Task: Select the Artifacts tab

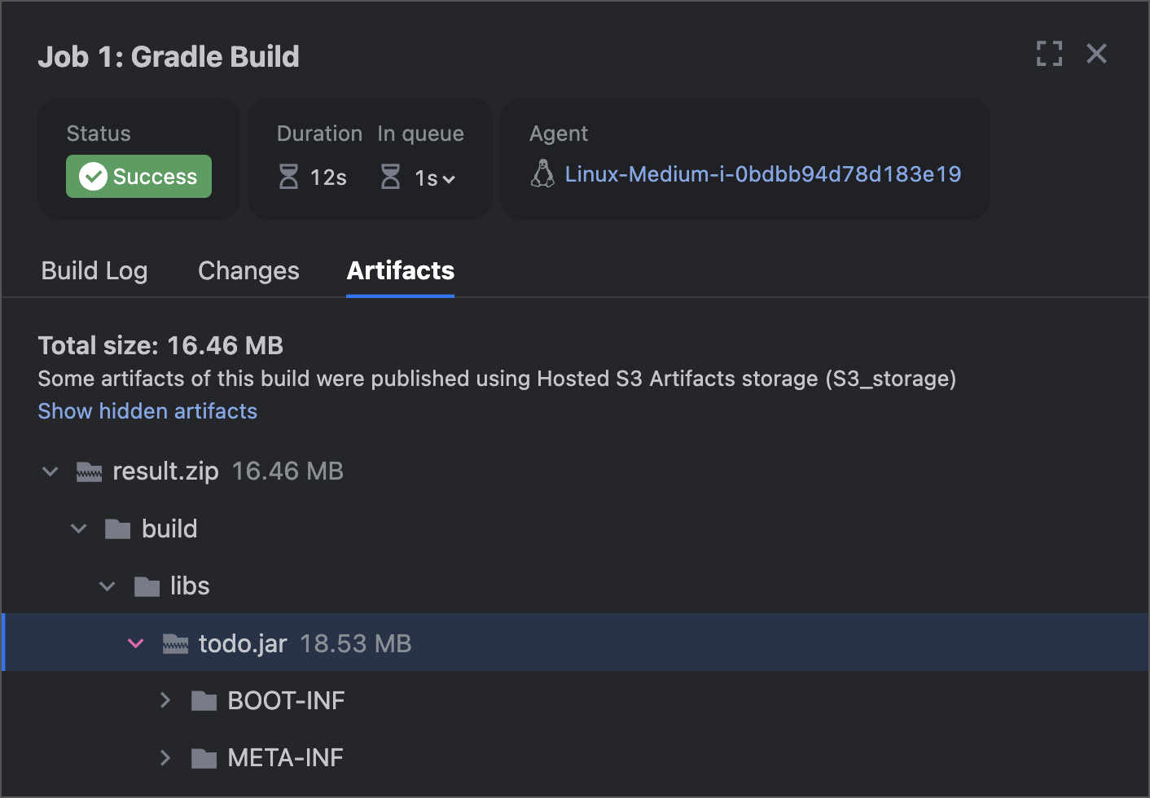Action: tap(400, 270)
